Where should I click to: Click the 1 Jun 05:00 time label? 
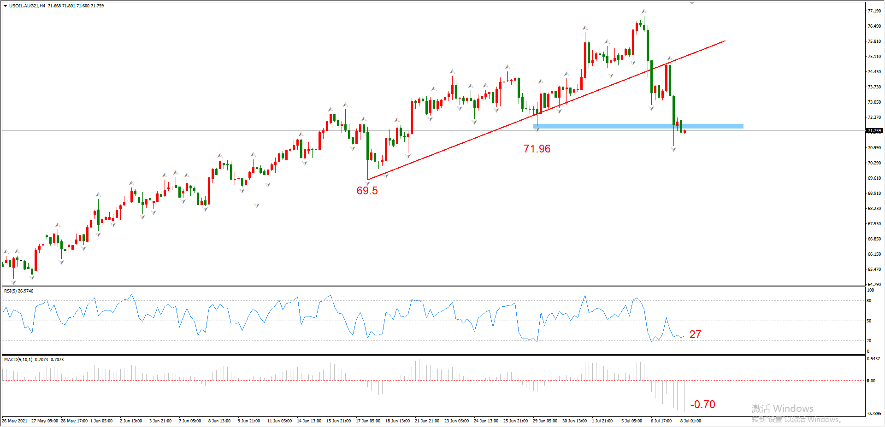click(x=101, y=421)
